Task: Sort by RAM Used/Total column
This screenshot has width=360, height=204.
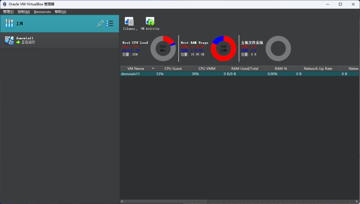Action: [245, 69]
